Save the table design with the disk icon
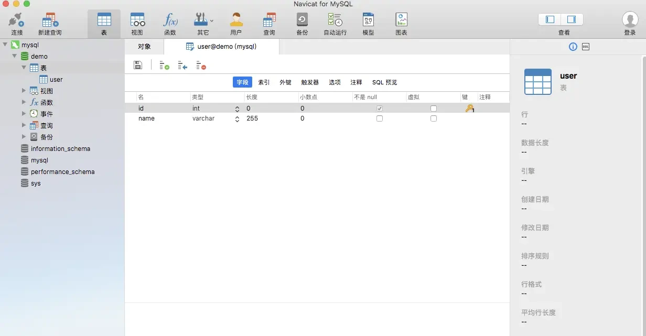 pyautogui.click(x=138, y=65)
